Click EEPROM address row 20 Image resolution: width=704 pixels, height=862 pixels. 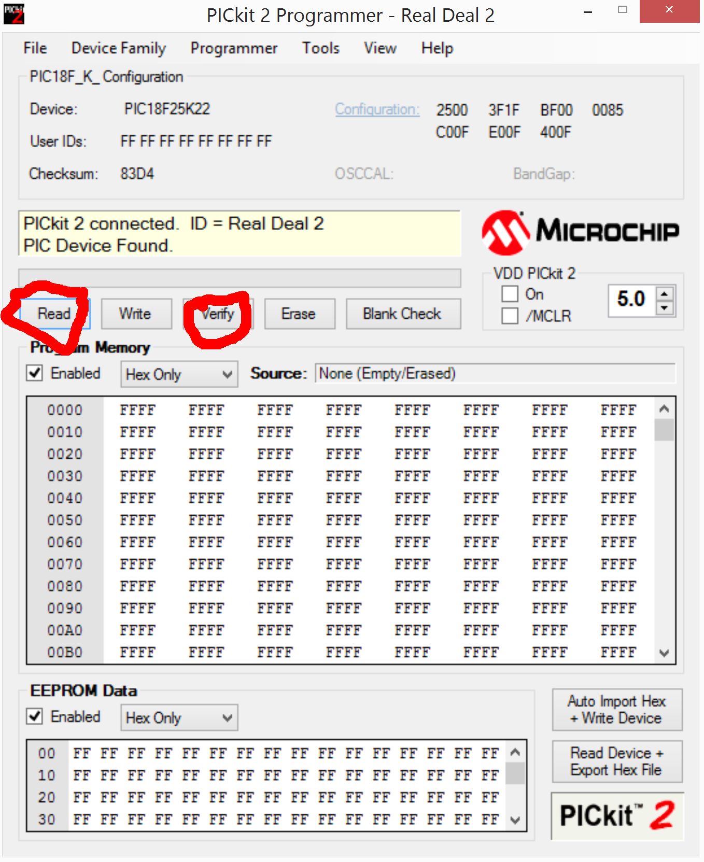point(47,797)
